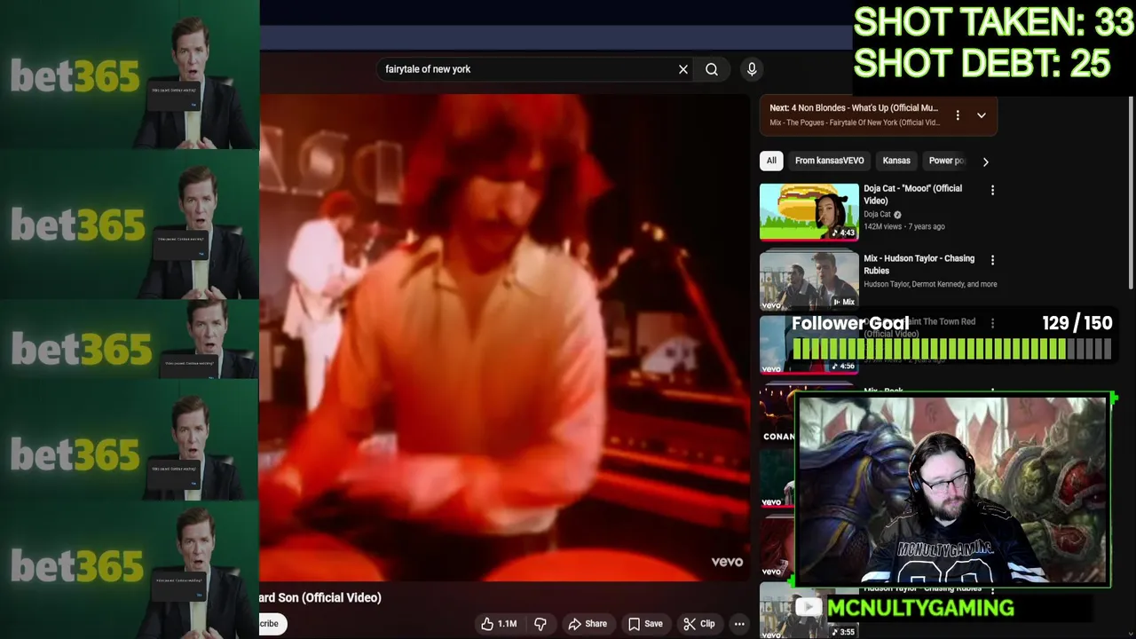The width and height of the screenshot is (1136, 639).
Task: Open the Hudson Taylor mix thumbnail
Action: click(809, 281)
